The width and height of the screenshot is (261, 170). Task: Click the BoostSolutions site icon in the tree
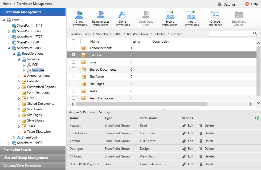pos(19,54)
